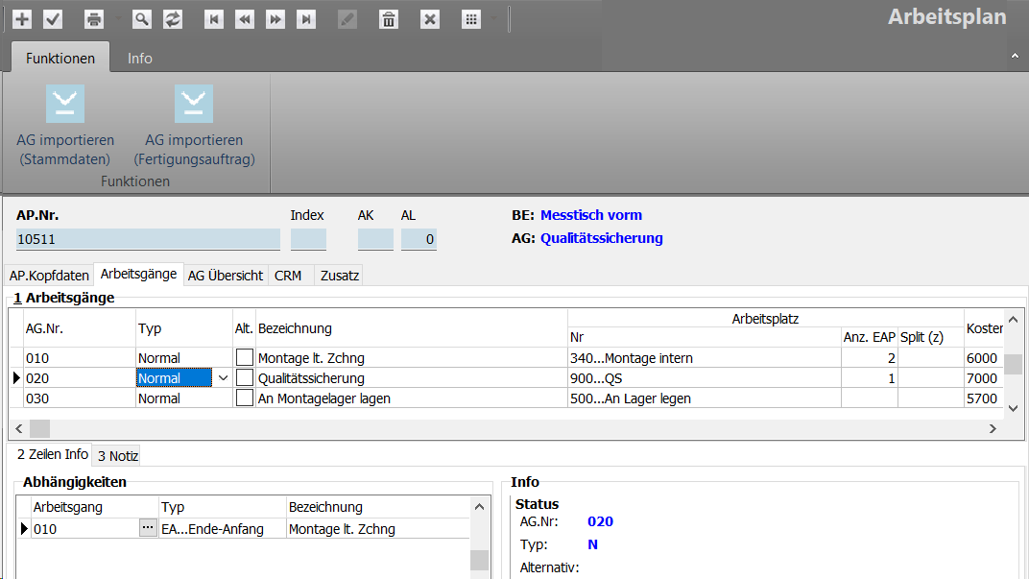Click cost value 7000

(982, 378)
